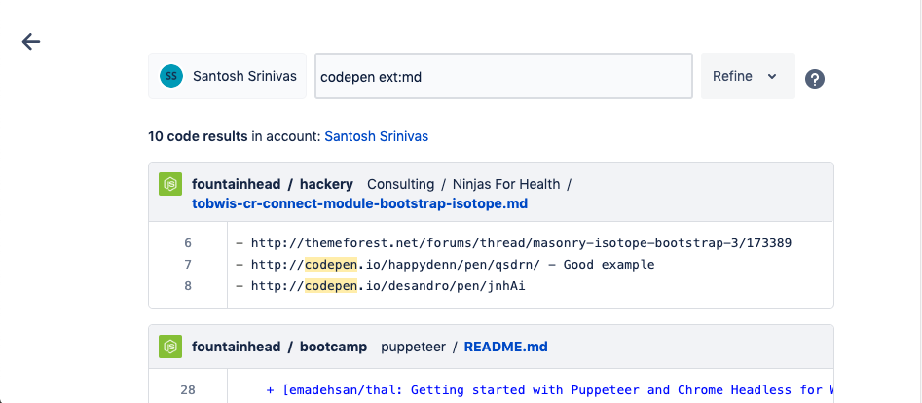Select the Santosh Srinivas account selector button
The width and height of the screenshot is (922, 403).
click(x=227, y=76)
